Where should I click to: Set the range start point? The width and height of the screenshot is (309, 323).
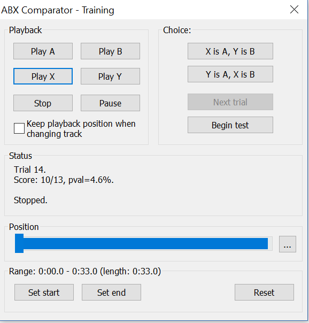click(44, 293)
